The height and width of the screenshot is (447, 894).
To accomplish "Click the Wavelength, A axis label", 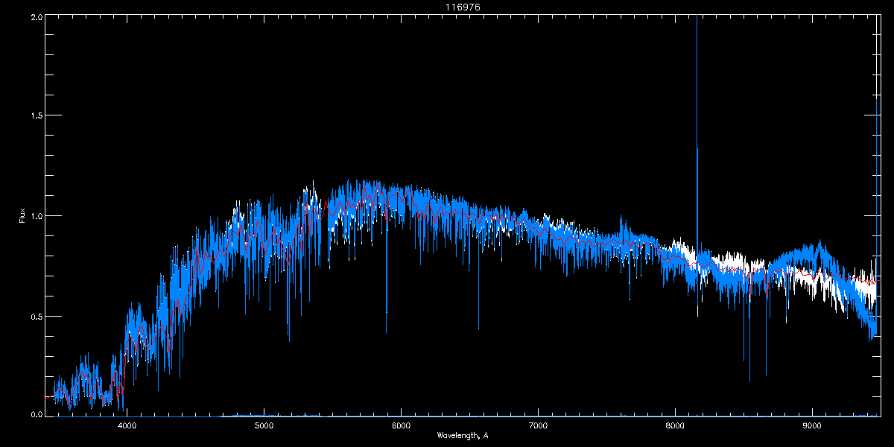I will [462, 435].
